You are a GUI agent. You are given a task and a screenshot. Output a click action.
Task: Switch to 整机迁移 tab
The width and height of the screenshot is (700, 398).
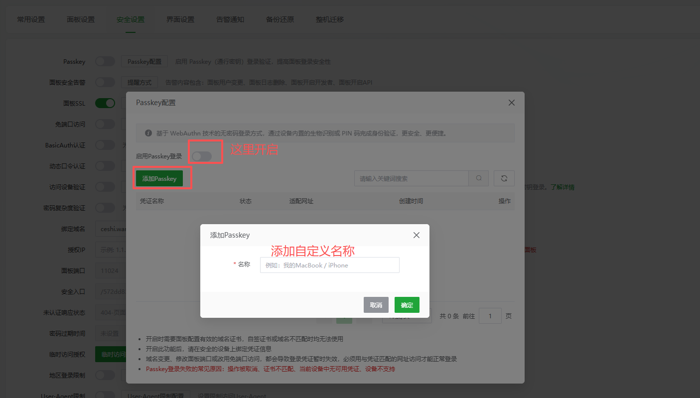tap(329, 19)
